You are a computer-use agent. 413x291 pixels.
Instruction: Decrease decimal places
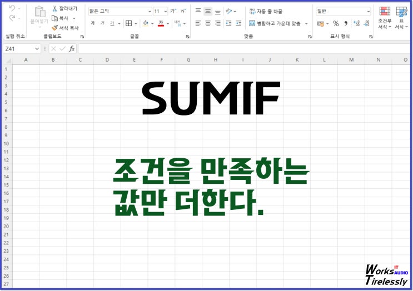tap(366, 24)
